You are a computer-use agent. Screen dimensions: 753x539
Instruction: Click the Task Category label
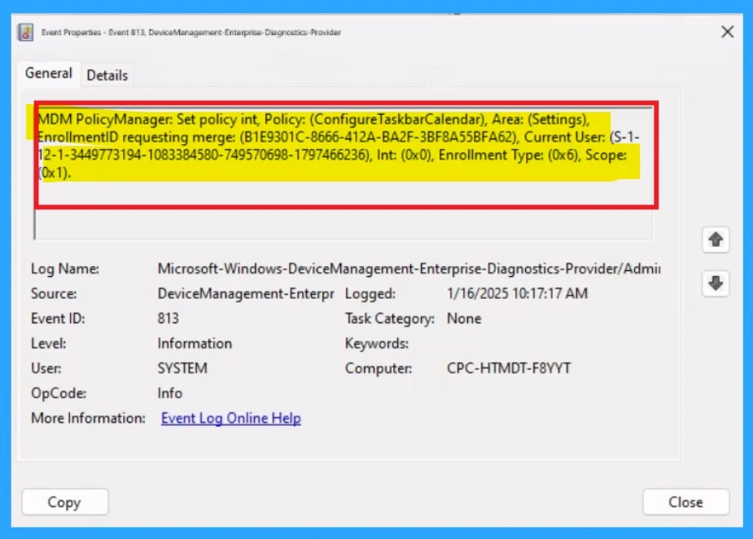[389, 318]
